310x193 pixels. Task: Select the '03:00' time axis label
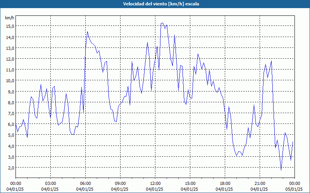pos(51,184)
